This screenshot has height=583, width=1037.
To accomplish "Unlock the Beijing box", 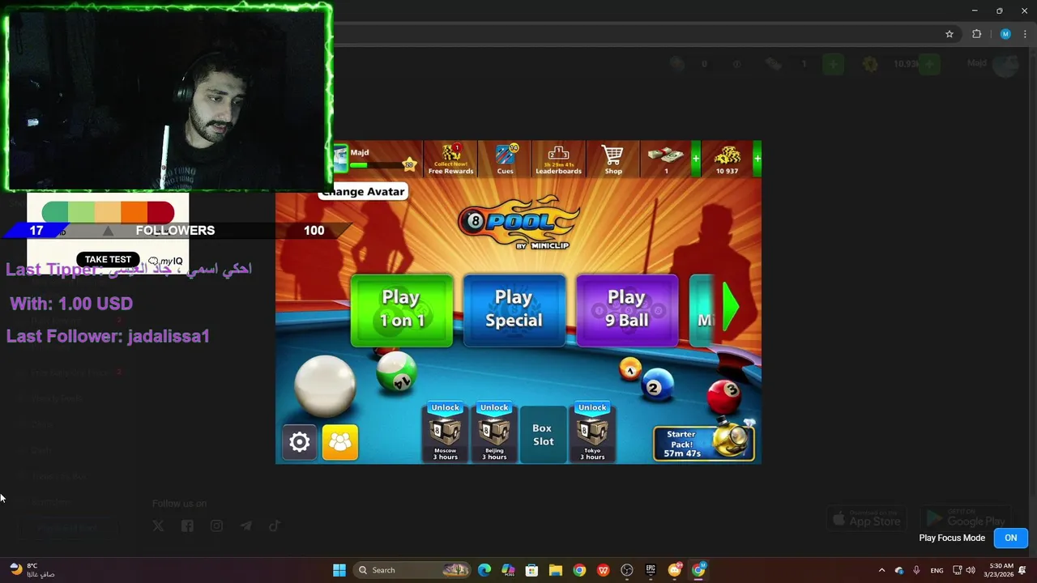I will tap(494, 432).
